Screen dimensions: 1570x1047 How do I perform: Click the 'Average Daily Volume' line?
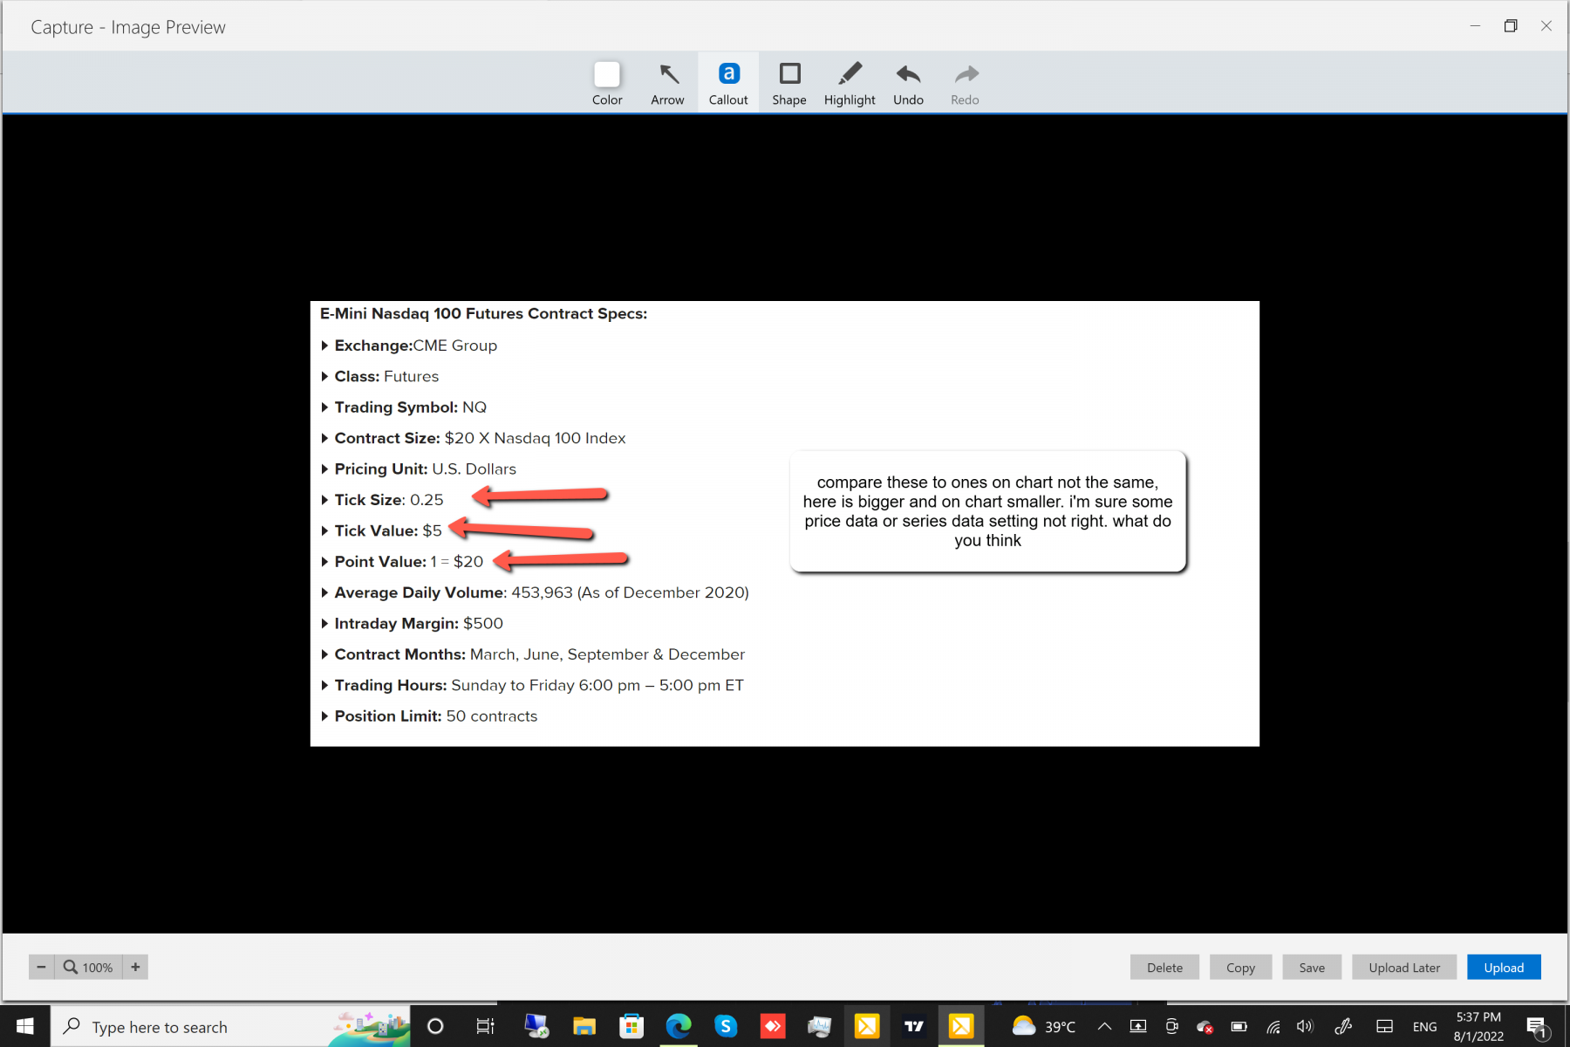pos(541,592)
